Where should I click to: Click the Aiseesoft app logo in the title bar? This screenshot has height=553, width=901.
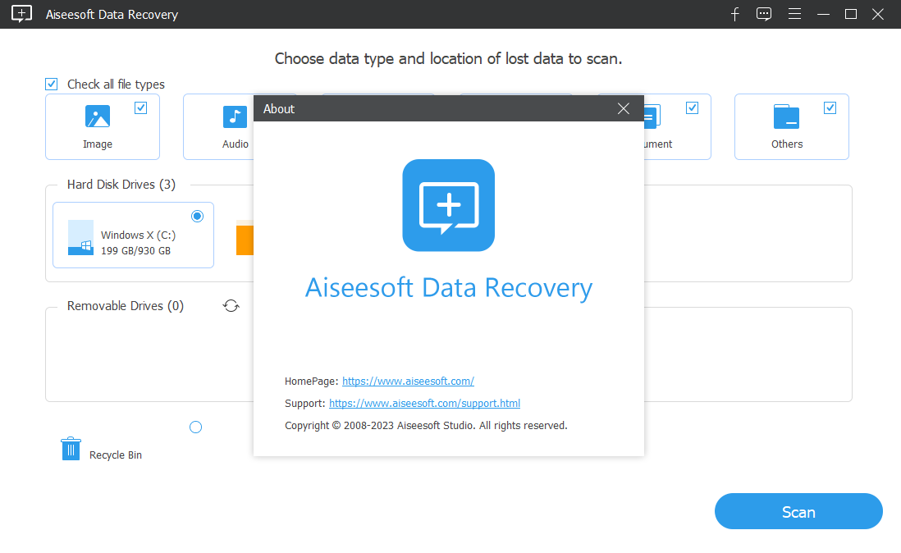click(x=22, y=14)
